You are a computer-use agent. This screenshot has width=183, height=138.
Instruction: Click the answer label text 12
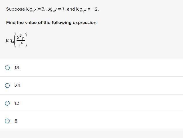pyautogui.click(x=17, y=103)
